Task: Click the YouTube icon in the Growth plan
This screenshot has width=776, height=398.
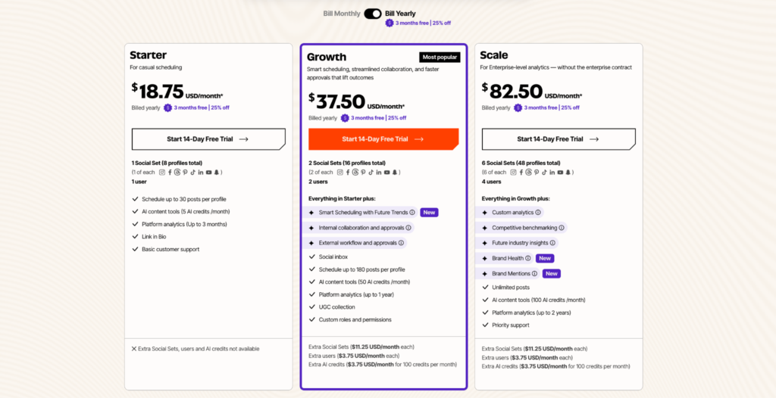Action: pyautogui.click(x=386, y=173)
